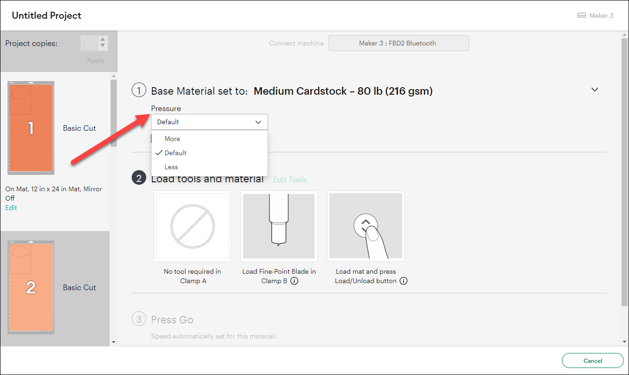Choose More pressure option

click(172, 139)
